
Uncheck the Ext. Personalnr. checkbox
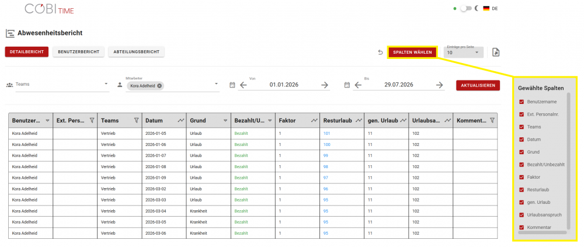[522, 114]
